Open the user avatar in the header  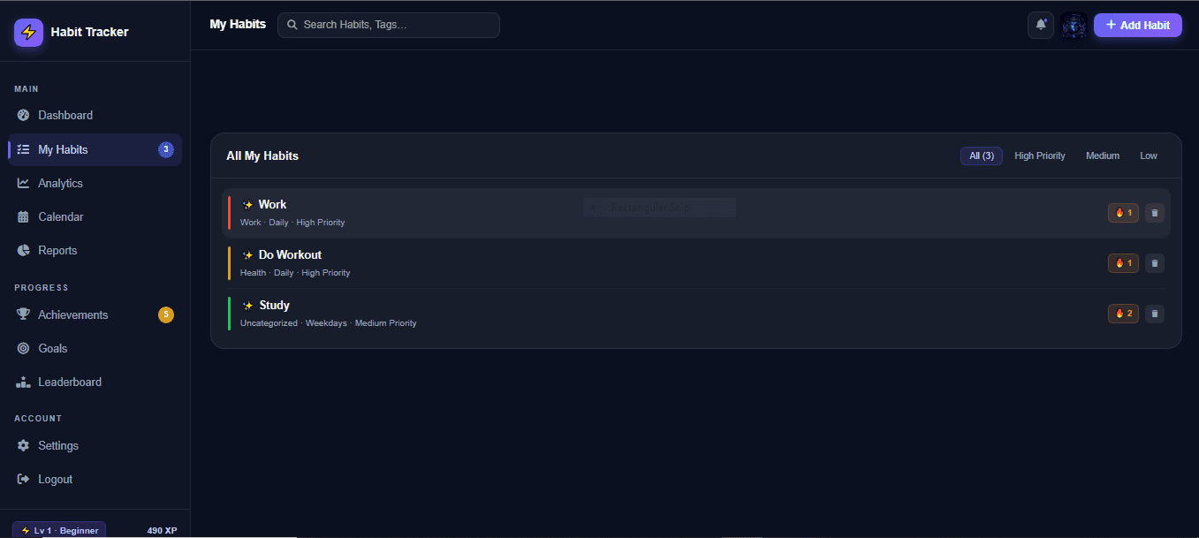(x=1074, y=25)
